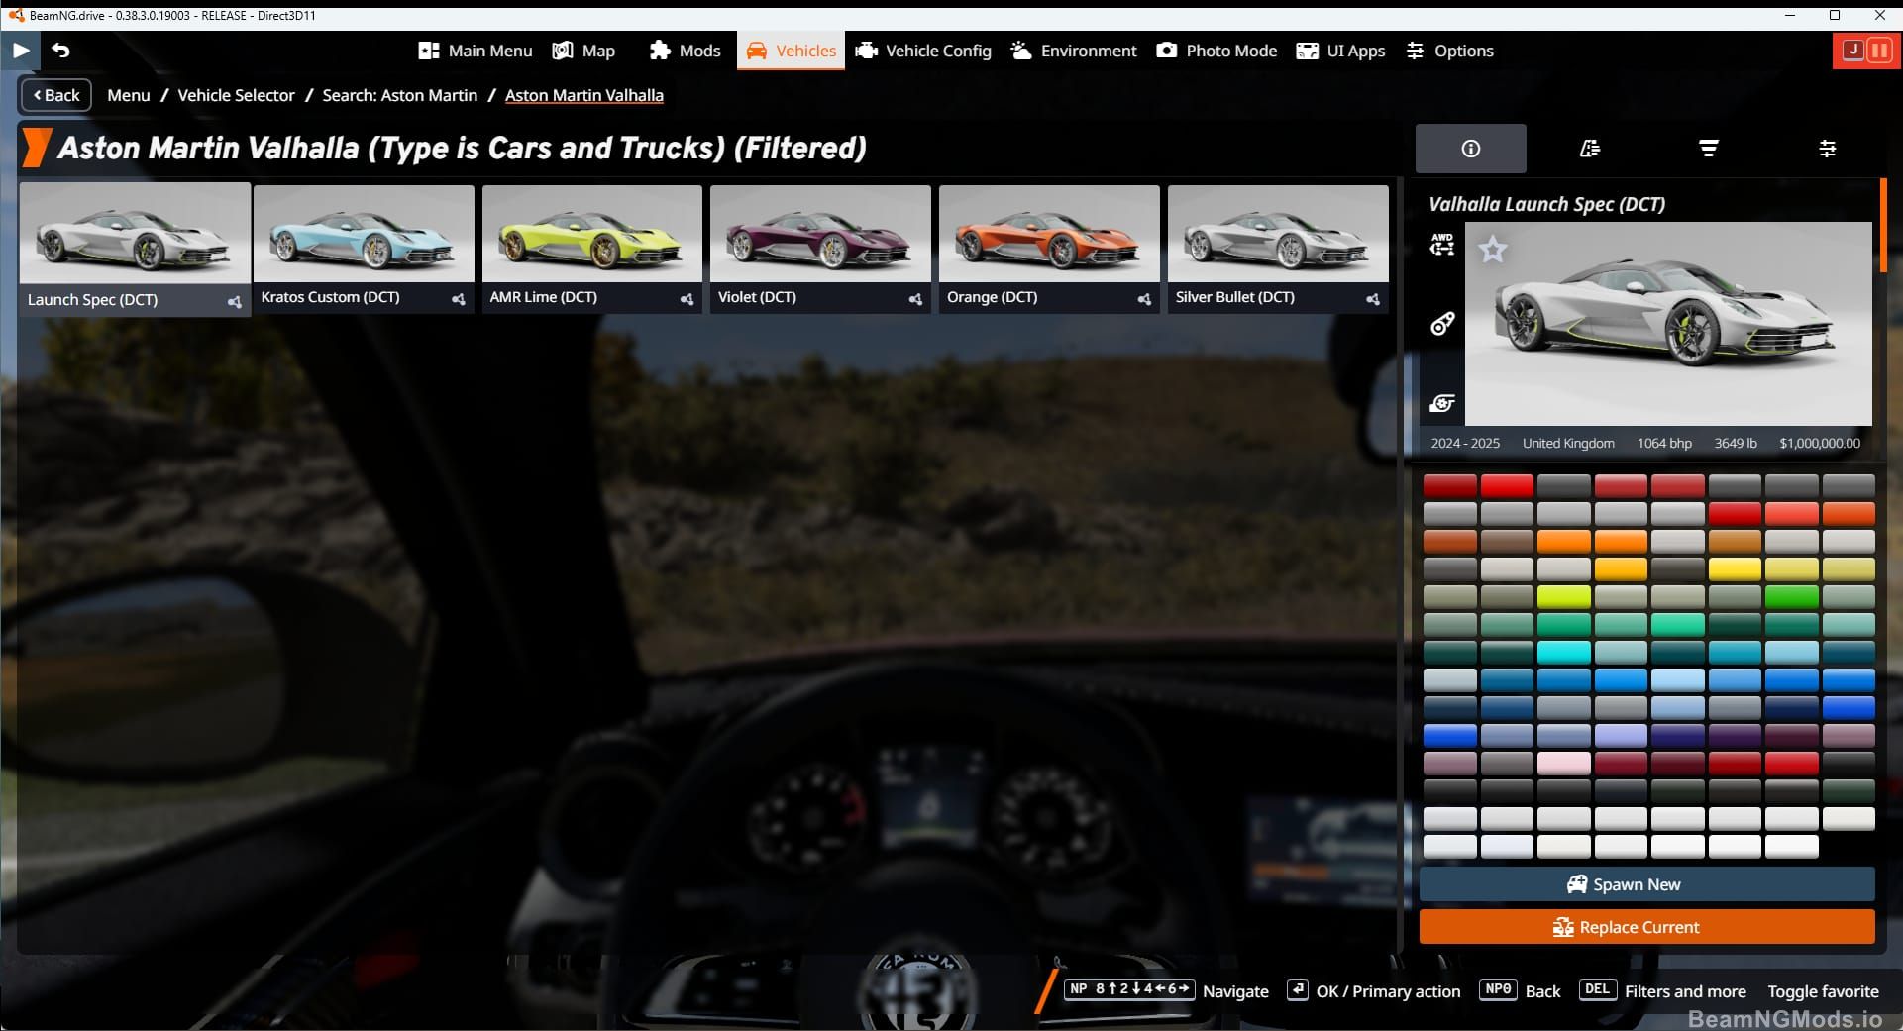This screenshot has width=1903, height=1031.
Task: Enter Photo Mode via the camera icon
Action: pos(1216,51)
